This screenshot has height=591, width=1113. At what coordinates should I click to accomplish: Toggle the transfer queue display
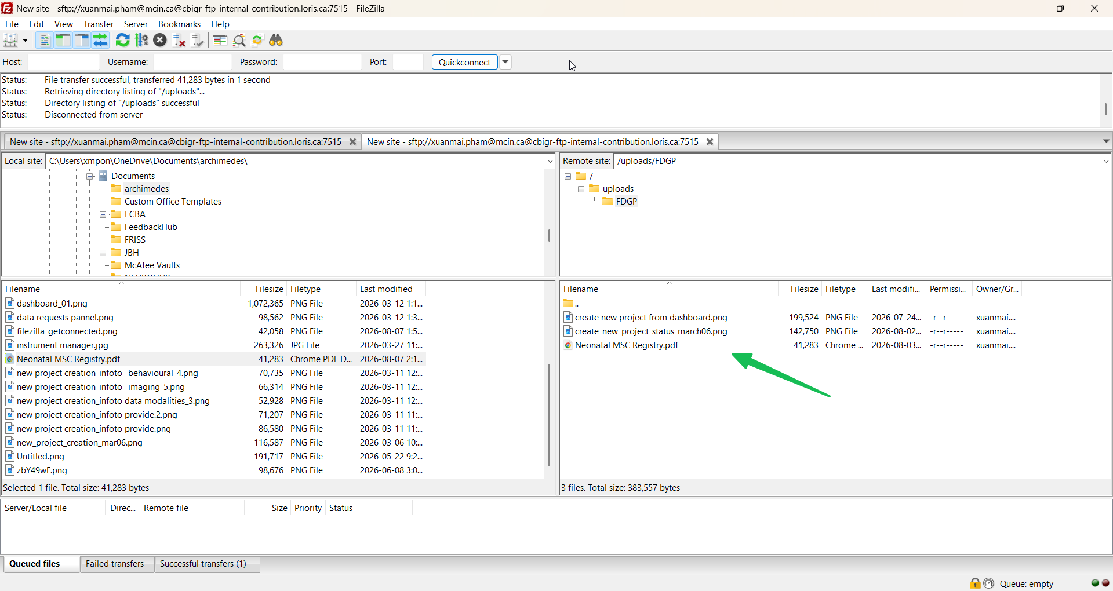[x=100, y=40]
